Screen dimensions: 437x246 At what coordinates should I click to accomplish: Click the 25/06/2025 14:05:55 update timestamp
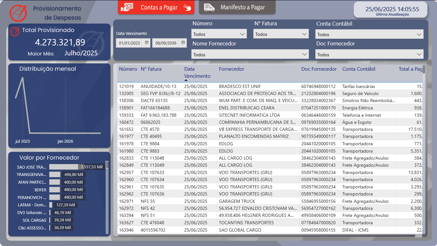[392, 9]
